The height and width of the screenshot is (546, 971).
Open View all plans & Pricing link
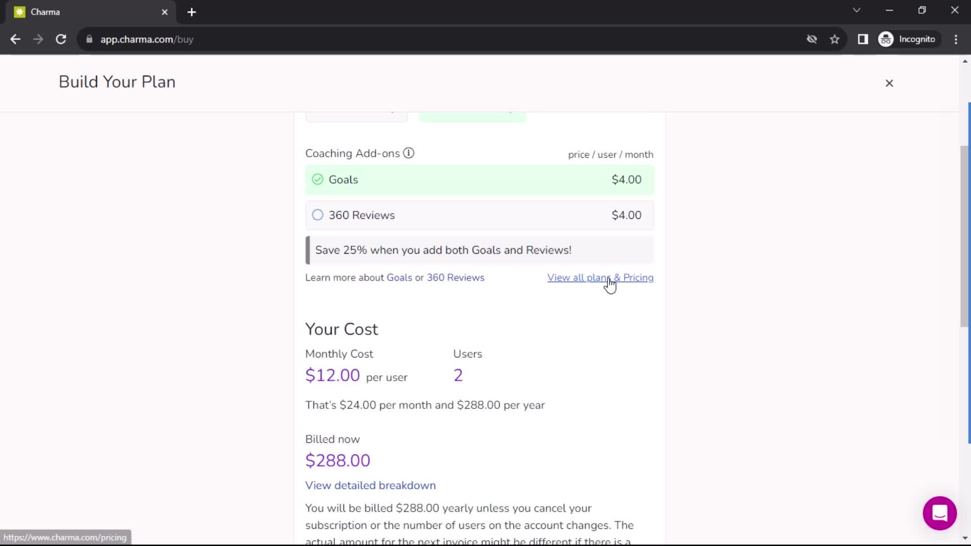(x=600, y=278)
